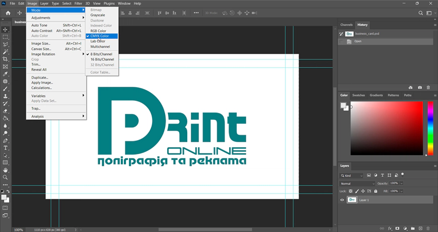Add layer style with fx icon
This screenshot has height=232, width=438.
[390, 228]
